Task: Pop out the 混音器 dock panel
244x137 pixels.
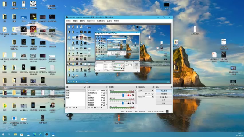Action: [x=136, y=87]
